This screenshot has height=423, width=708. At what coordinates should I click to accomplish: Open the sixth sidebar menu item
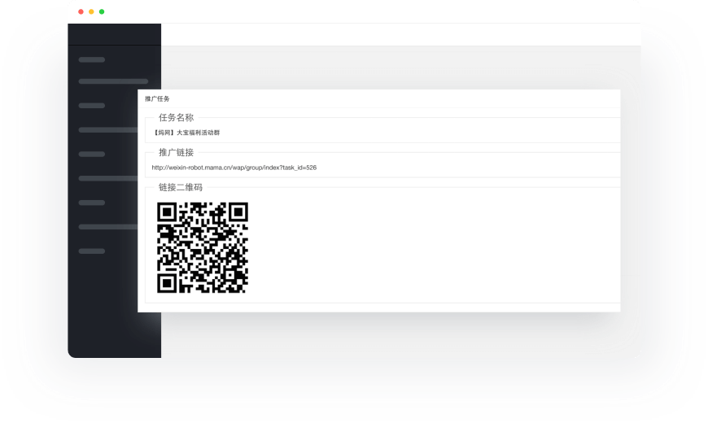point(108,178)
